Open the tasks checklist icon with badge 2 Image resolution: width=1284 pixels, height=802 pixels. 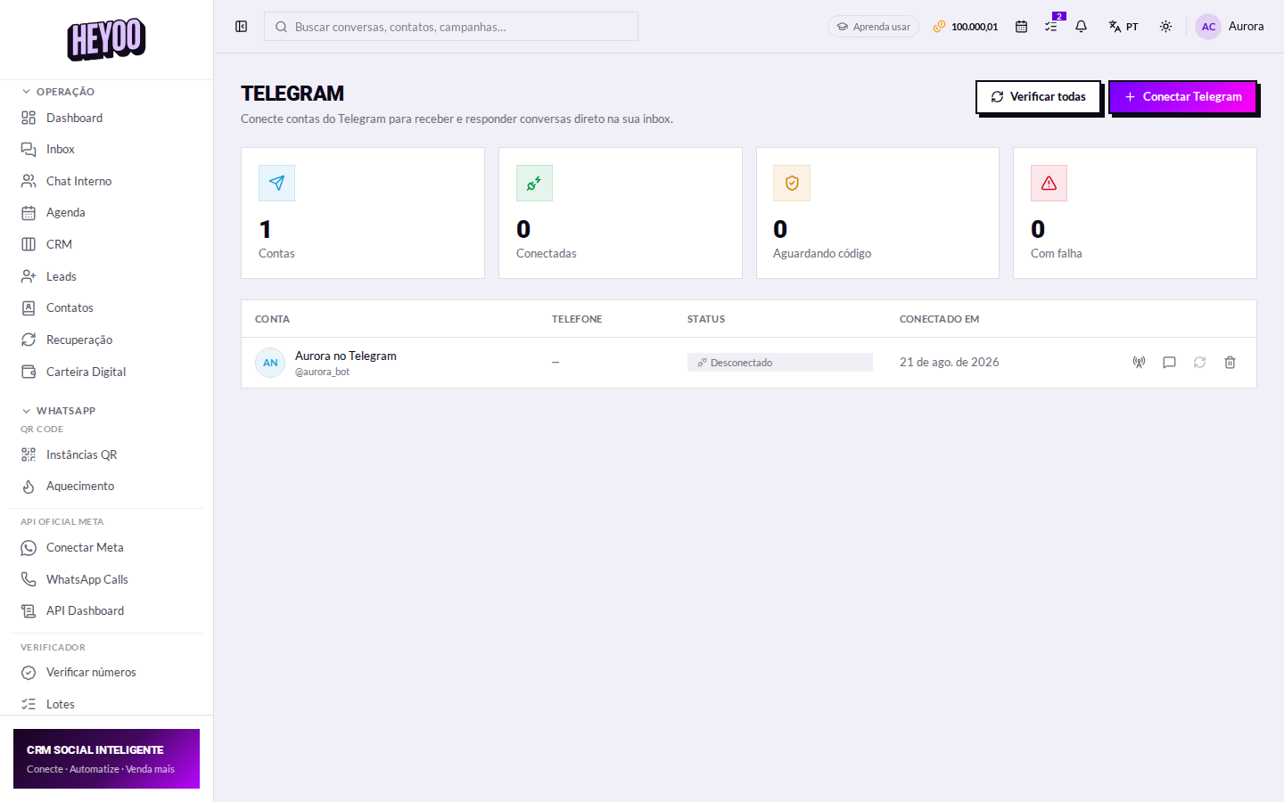coord(1051,27)
